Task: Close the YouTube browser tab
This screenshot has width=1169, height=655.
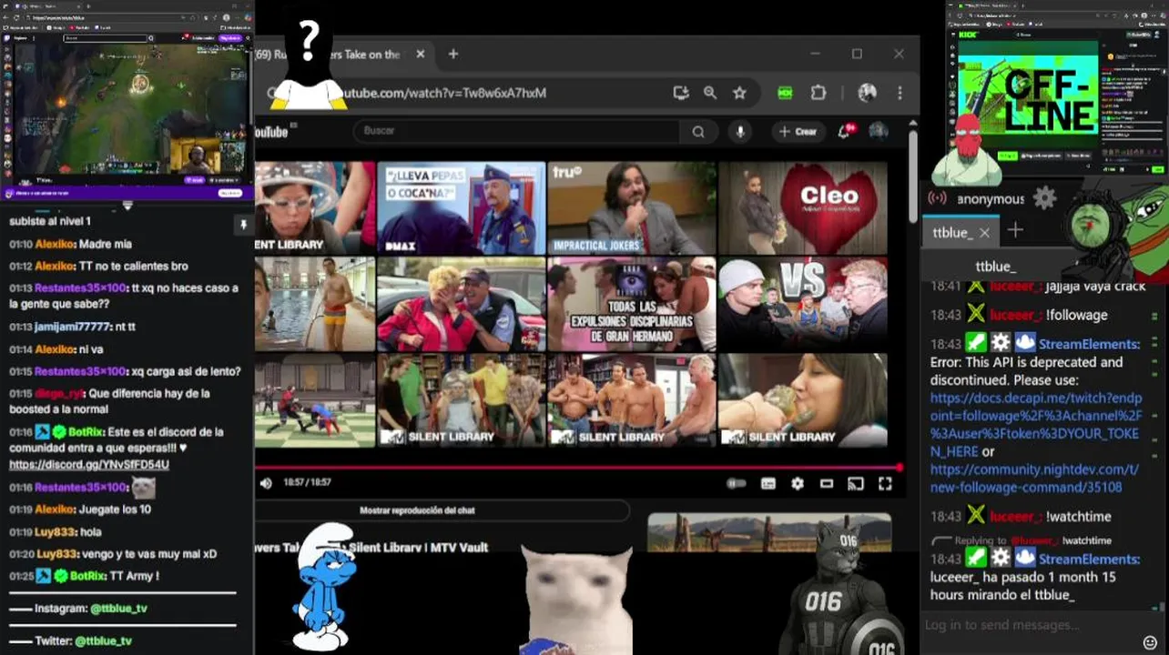Action: 420,55
